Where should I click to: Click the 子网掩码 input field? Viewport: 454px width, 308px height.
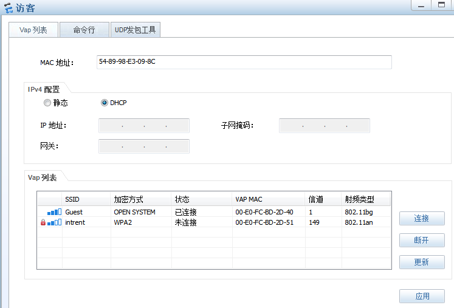coord(325,126)
